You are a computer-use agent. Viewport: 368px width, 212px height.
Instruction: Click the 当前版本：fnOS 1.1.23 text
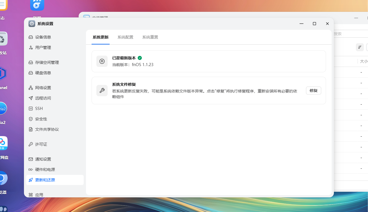133,65
